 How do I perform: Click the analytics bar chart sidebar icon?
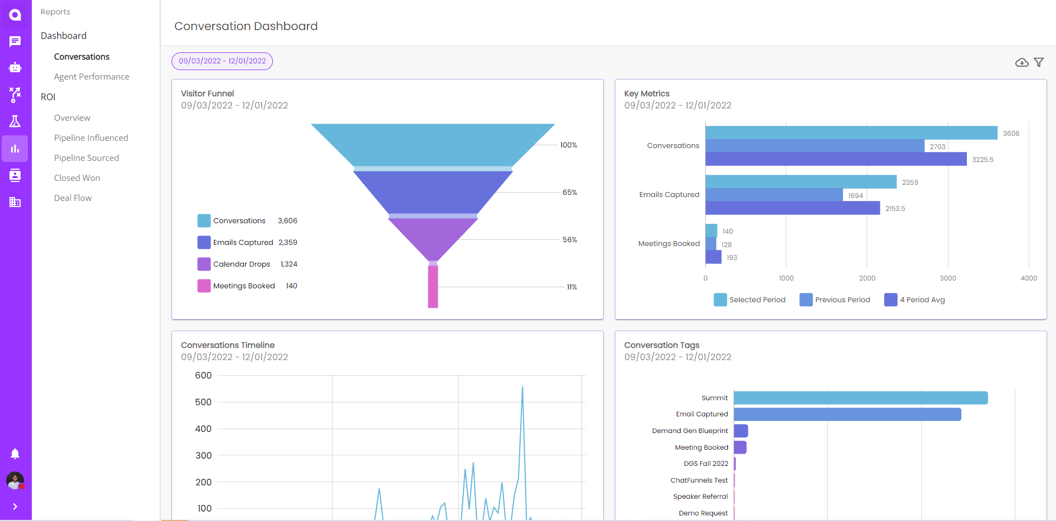(x=15, y=148)
